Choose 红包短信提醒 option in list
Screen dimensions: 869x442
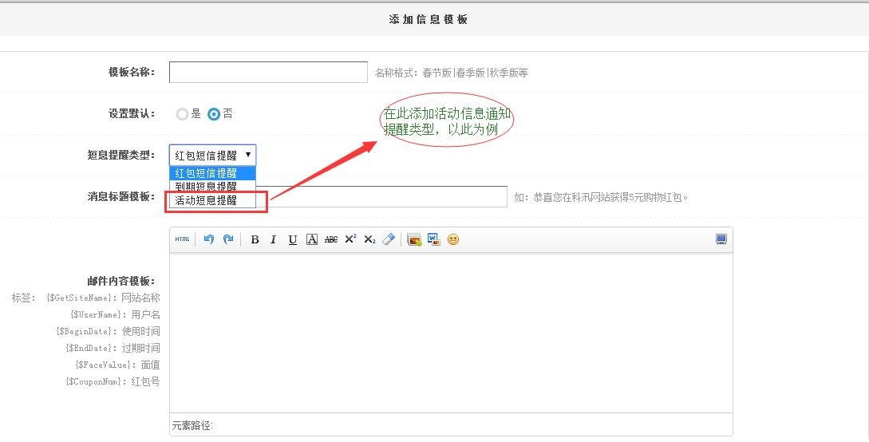[x=213, y=173]
